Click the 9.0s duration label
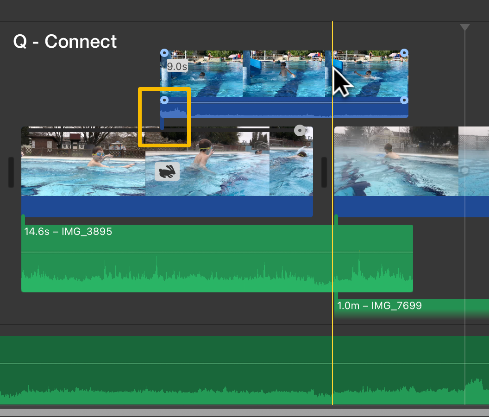Image resolution: width=489 pixels, height=417 pixels. 177,66
